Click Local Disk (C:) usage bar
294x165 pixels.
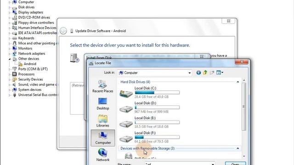(157, 93)
